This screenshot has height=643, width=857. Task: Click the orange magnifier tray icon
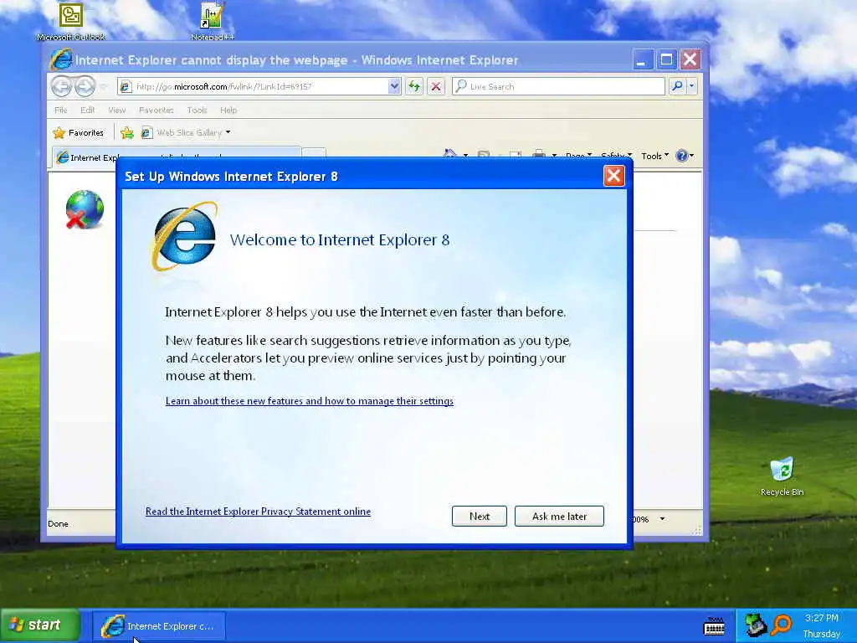point(782,625)
